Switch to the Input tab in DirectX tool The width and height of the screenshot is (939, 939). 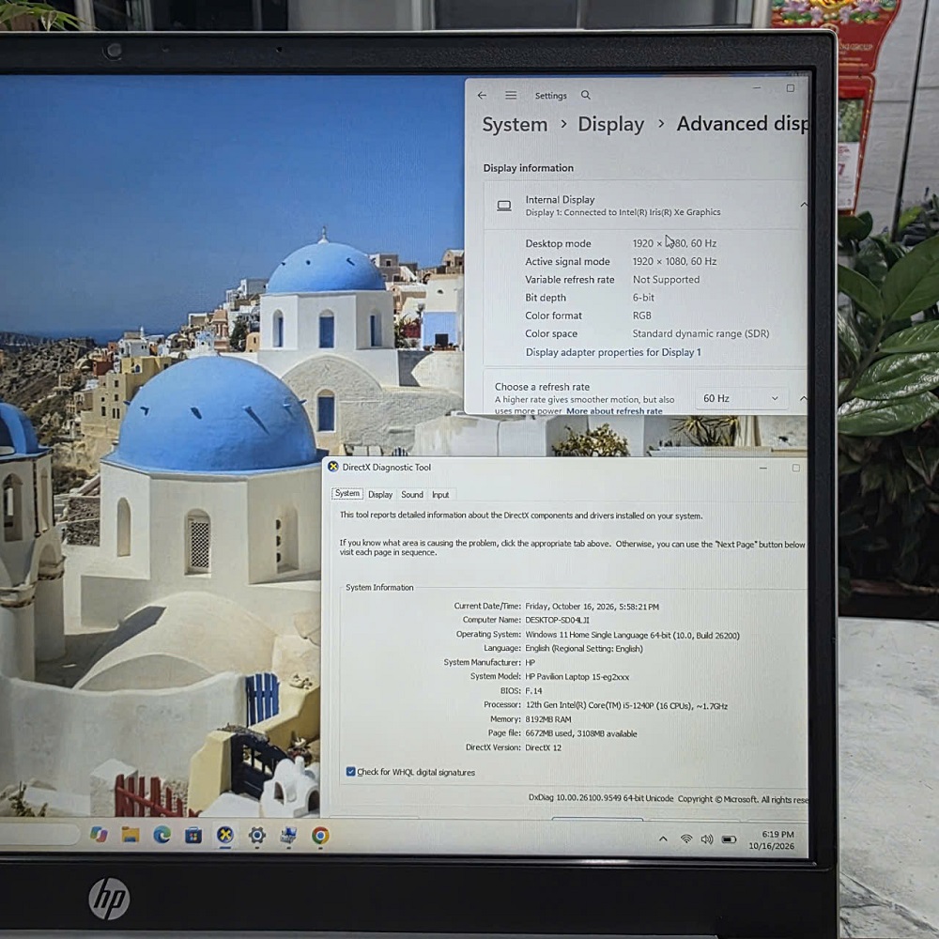pos(440,495)
